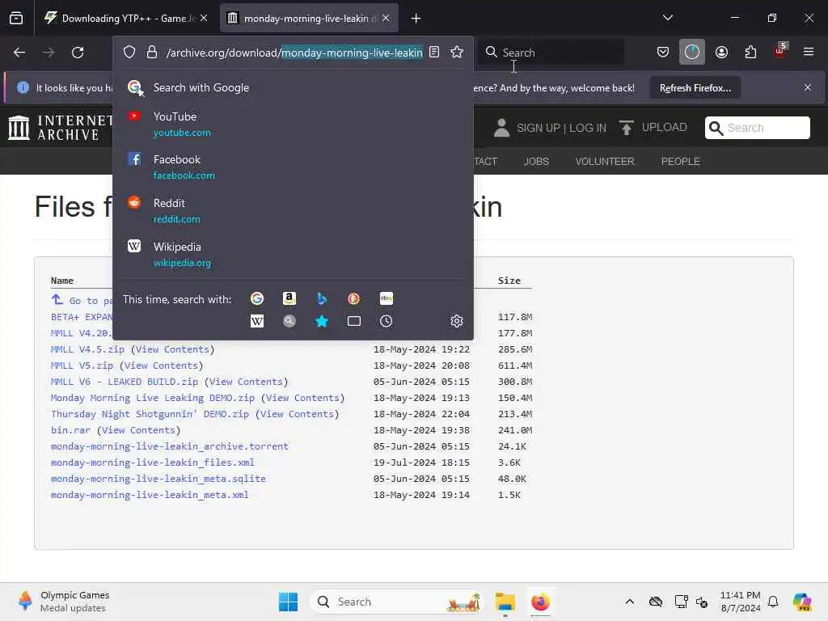
Task: Download Thursday Night Shotgunnin' DEMO.zip
Action: 150,414
